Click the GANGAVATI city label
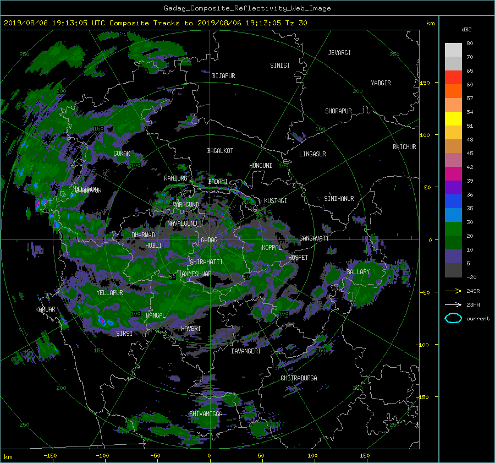495x463 pixels. point(314,238)
